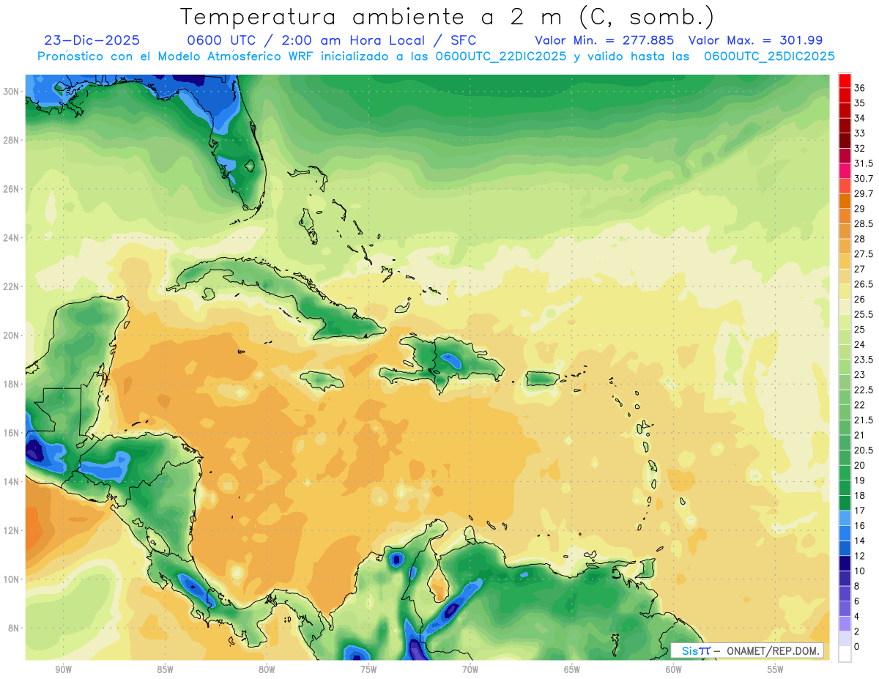
Task: Click the ONAMET/REP.DOM. credit box
Action: click(747, 650)
